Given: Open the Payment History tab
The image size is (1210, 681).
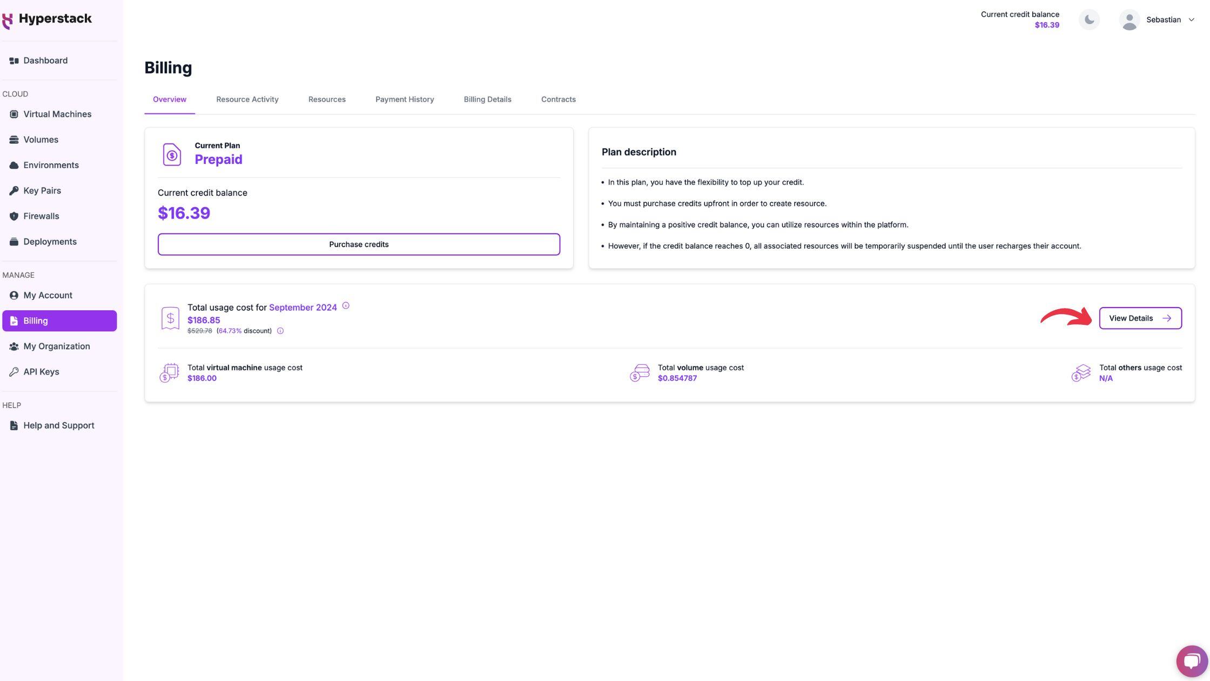Looking at the screenshot, I should coord(405,99).
